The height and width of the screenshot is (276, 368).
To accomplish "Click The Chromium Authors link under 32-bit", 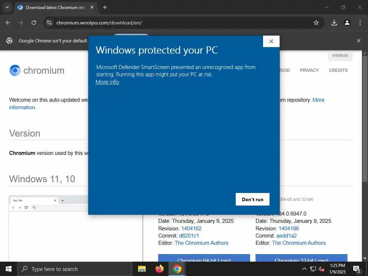I will (299, 243).
